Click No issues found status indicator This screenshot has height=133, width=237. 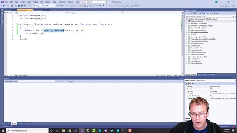point(21,75)
